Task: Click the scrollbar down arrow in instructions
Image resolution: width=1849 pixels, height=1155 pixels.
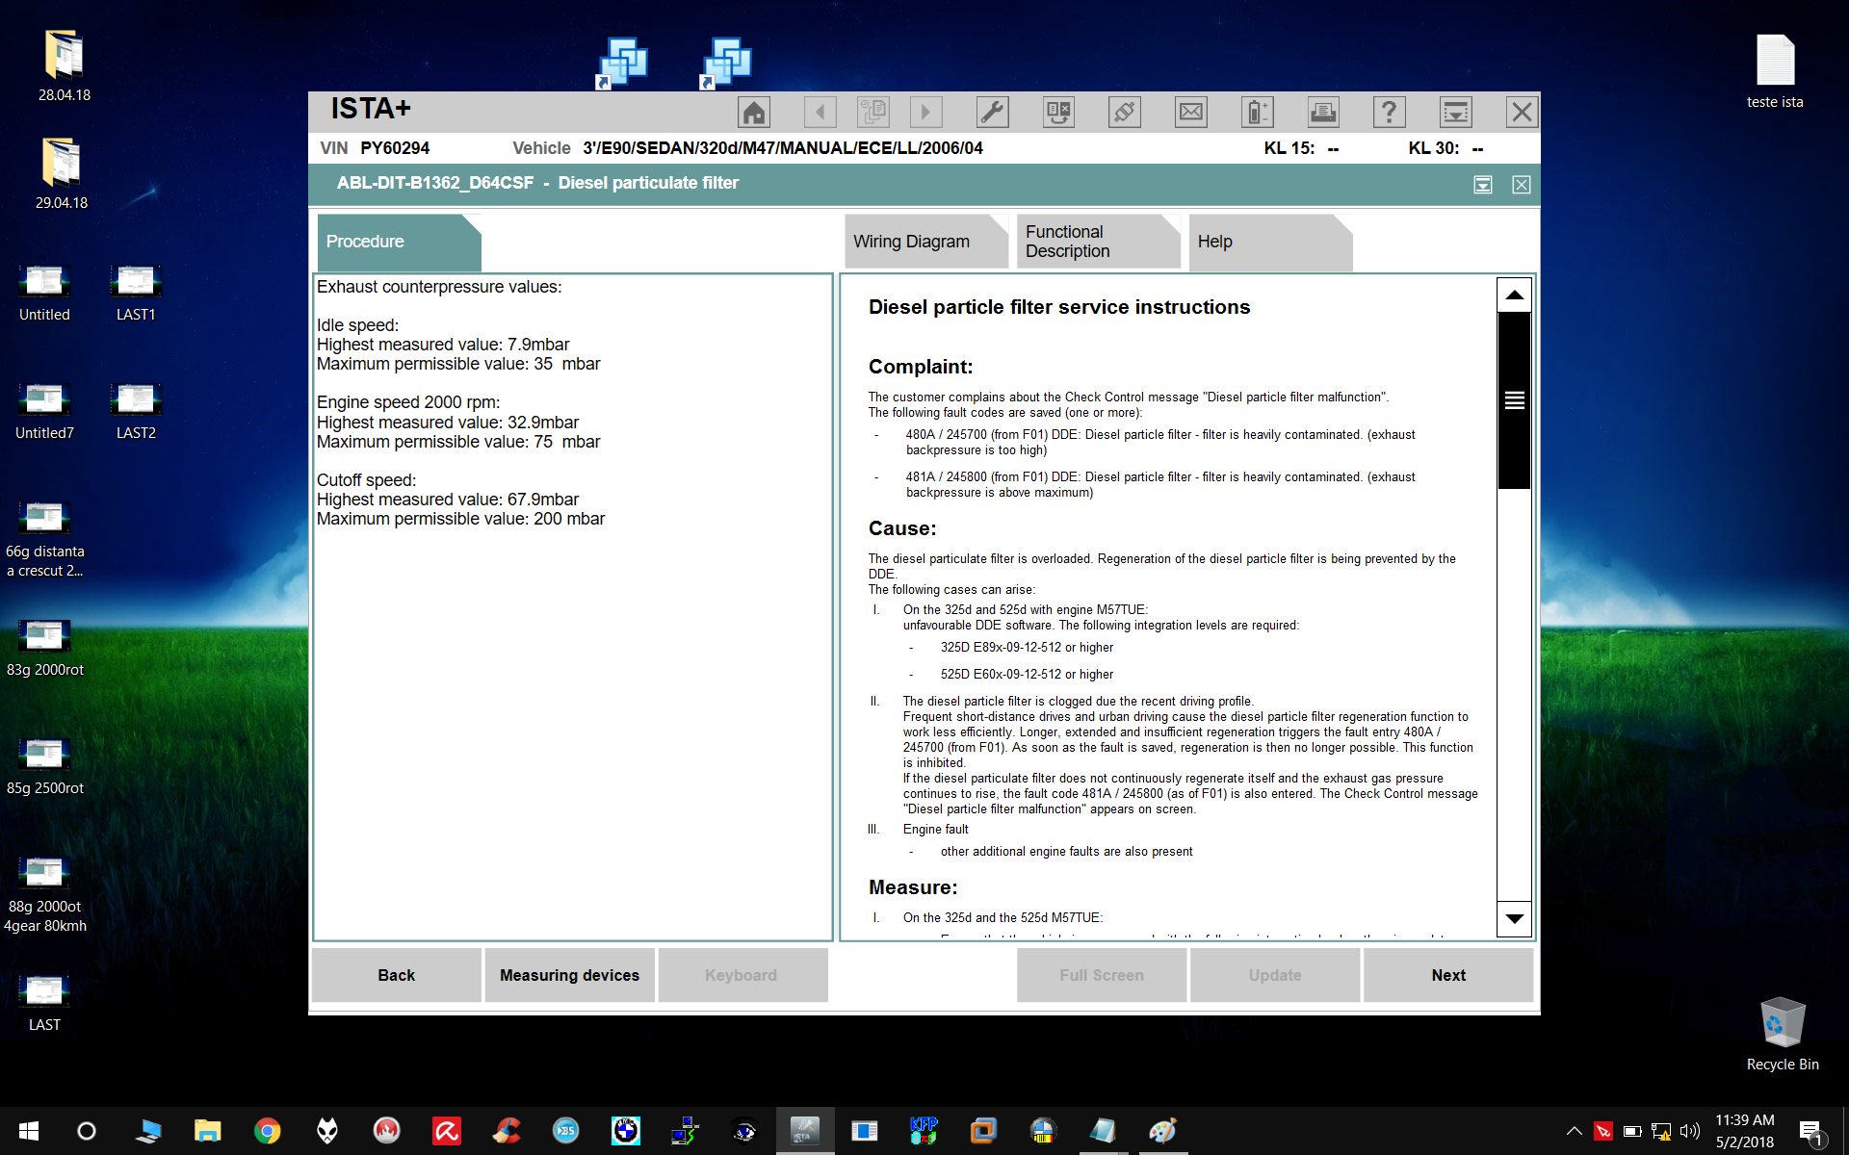Action: tap(1514, 918)
